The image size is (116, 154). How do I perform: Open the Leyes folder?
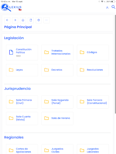point(22,70)
